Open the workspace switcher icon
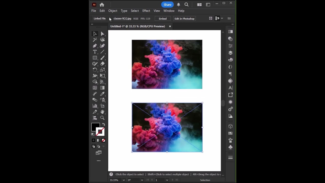325x183 pixels. pos(208,5)
